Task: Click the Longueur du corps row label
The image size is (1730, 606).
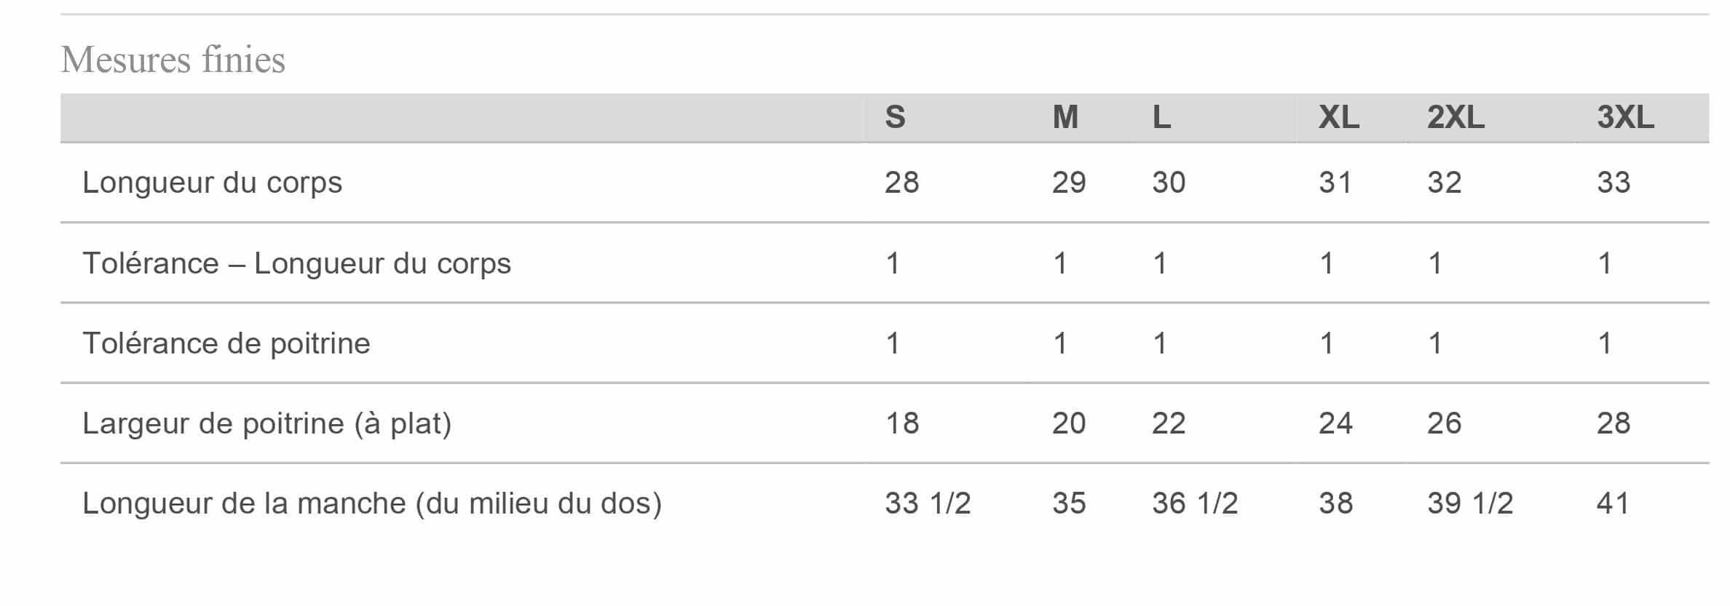Action: coord(212,183)
